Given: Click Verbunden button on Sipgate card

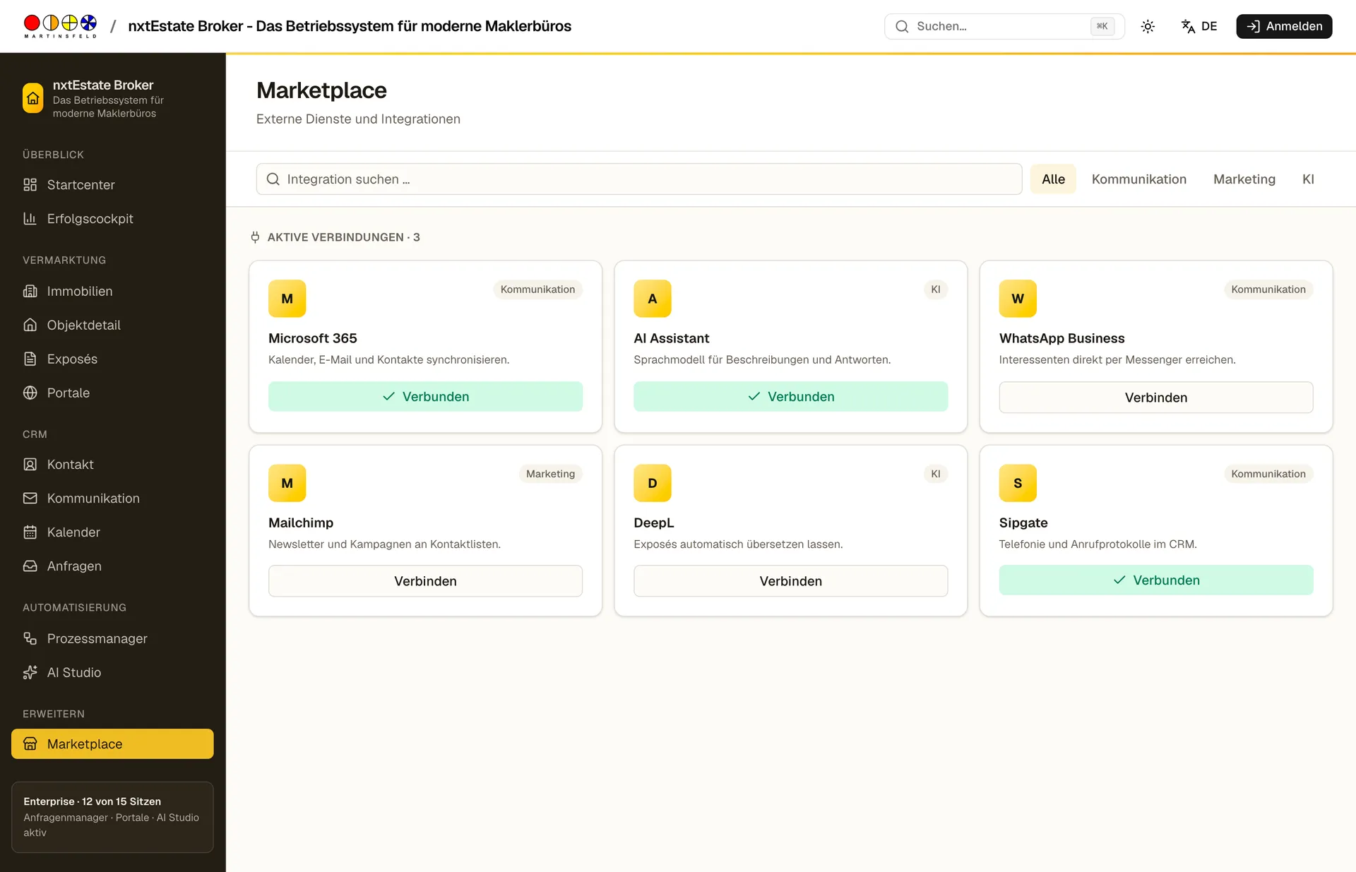Looking at the screenshot, I should pyautogui.click(x=1155, y=580).
